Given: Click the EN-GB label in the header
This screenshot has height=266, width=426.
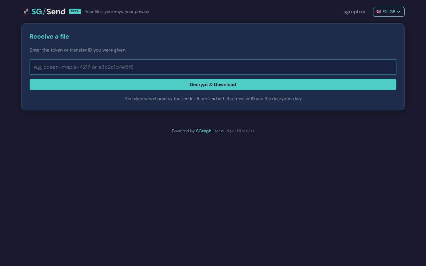Looking at the screenshot, I should (388, 11).
